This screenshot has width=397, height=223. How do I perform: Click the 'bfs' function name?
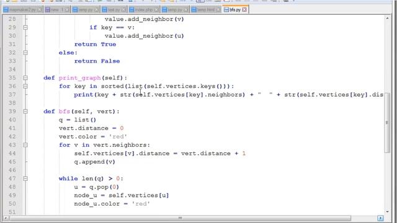(65, 111)
